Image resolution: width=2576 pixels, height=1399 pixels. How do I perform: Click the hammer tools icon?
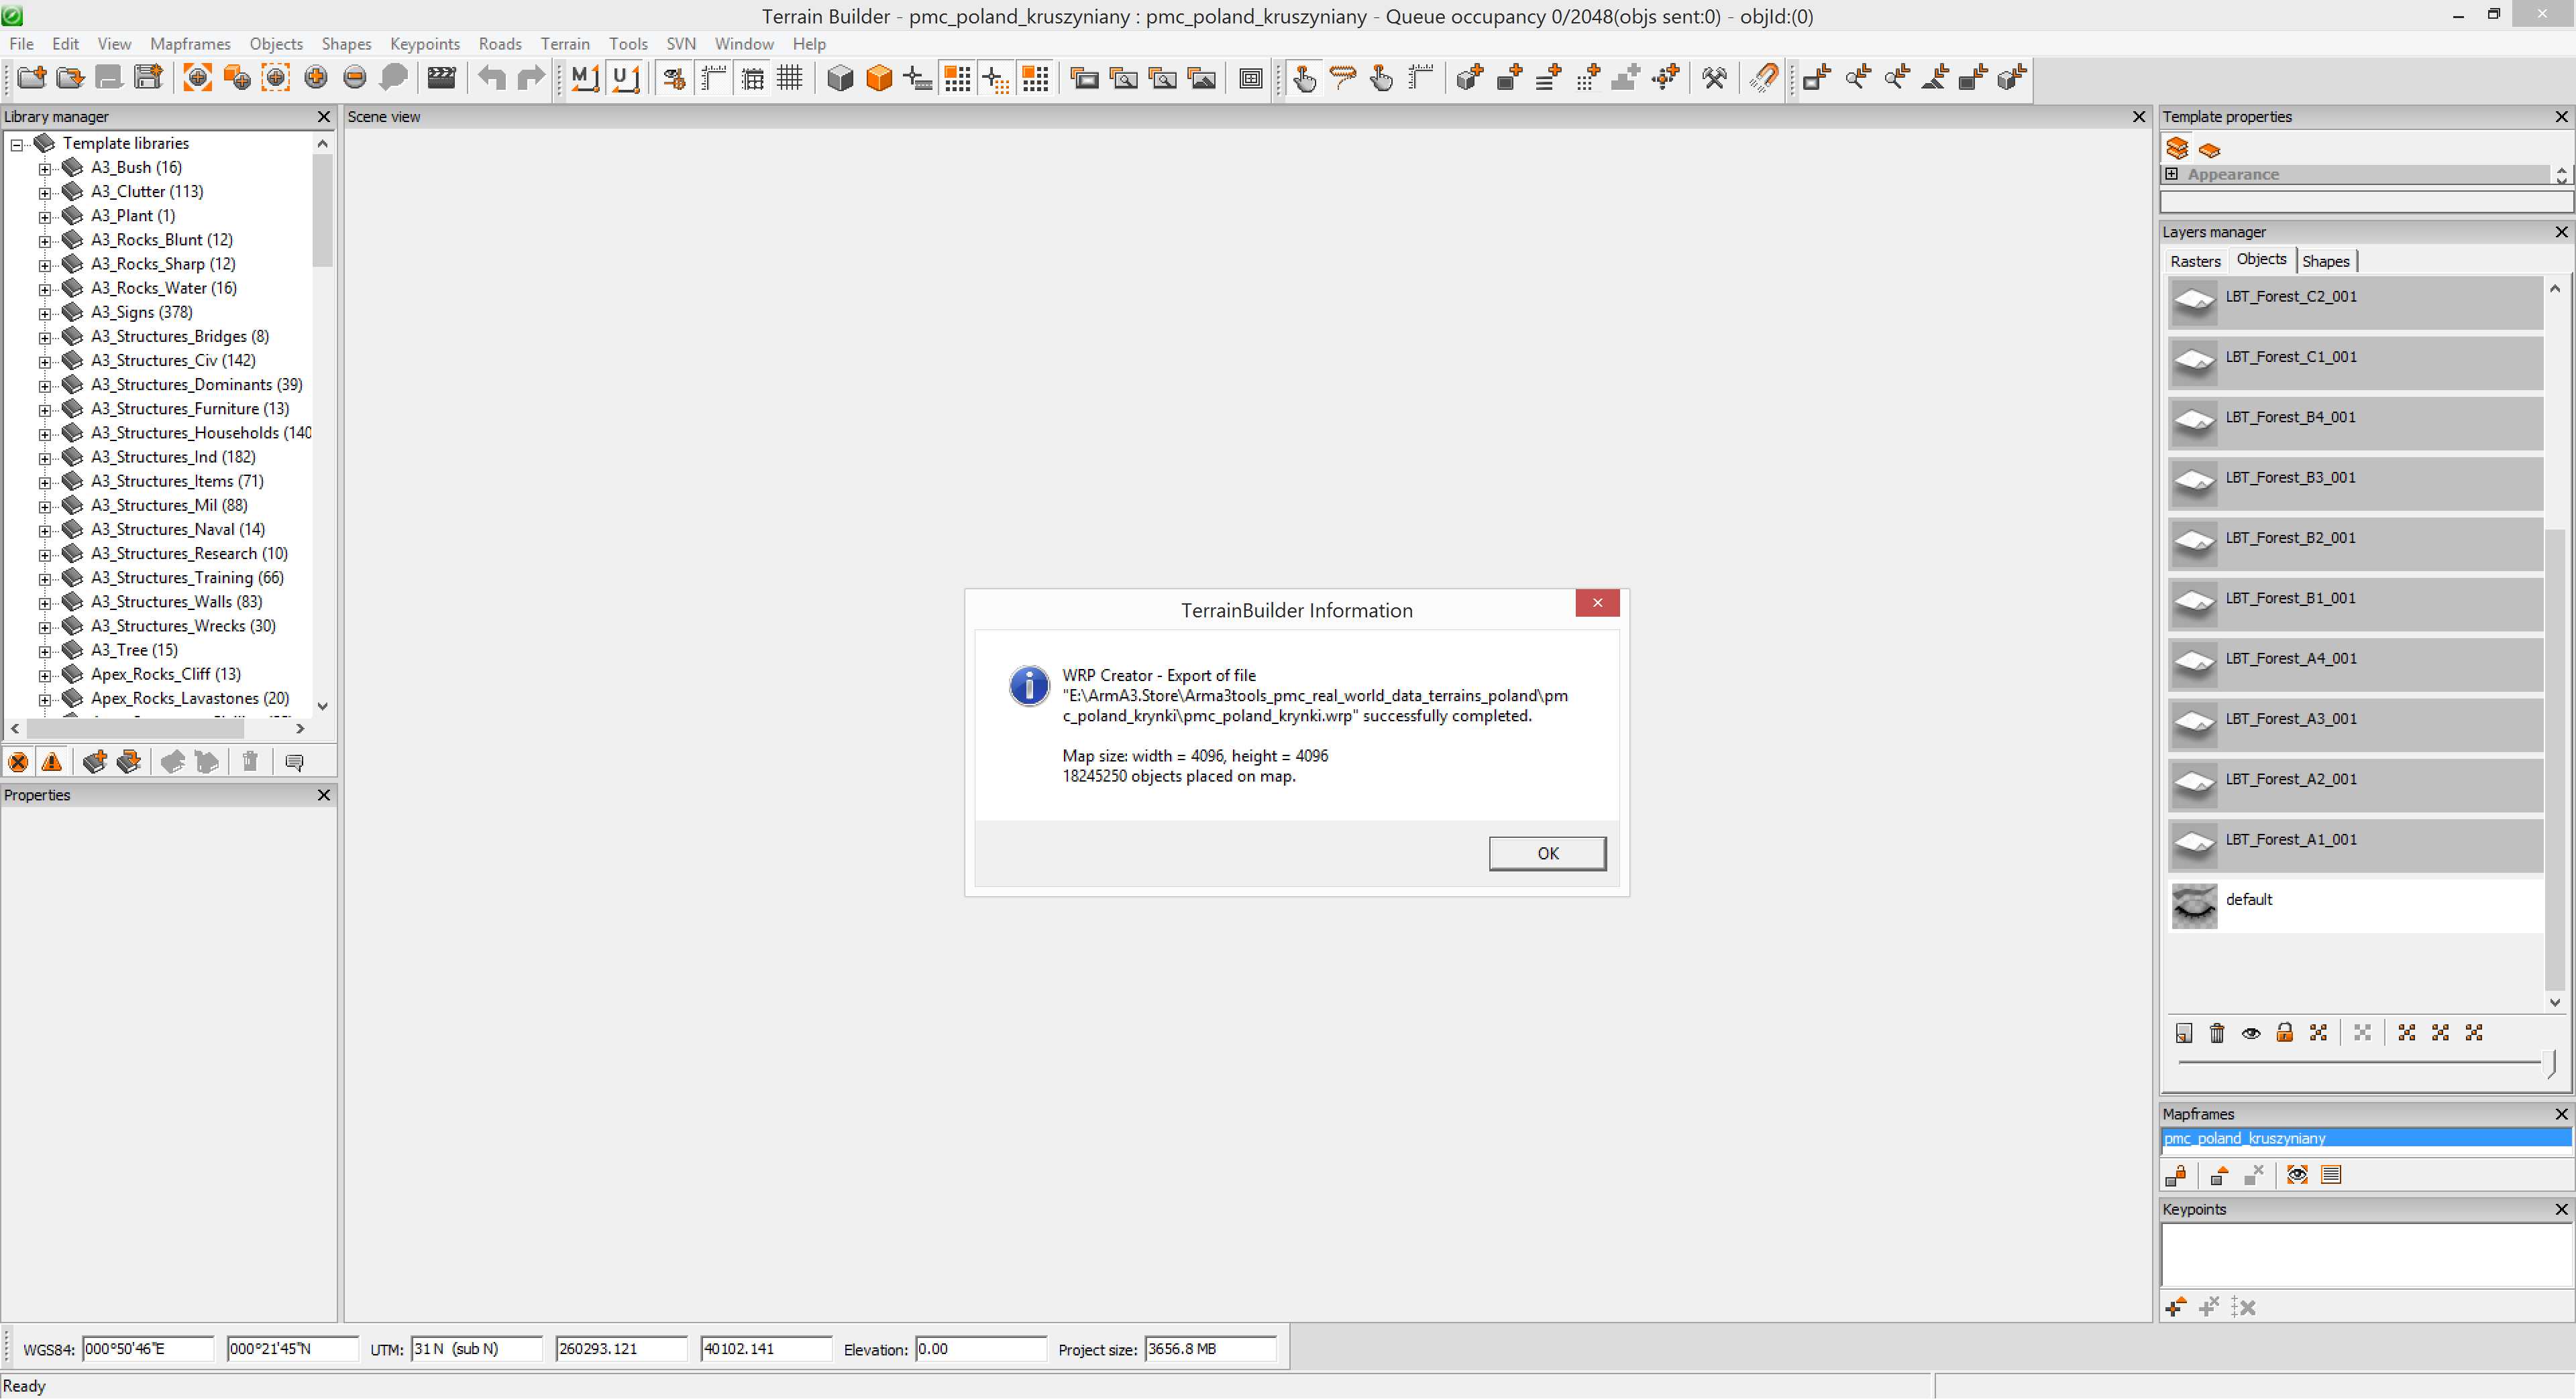(x=1714, y=78)
